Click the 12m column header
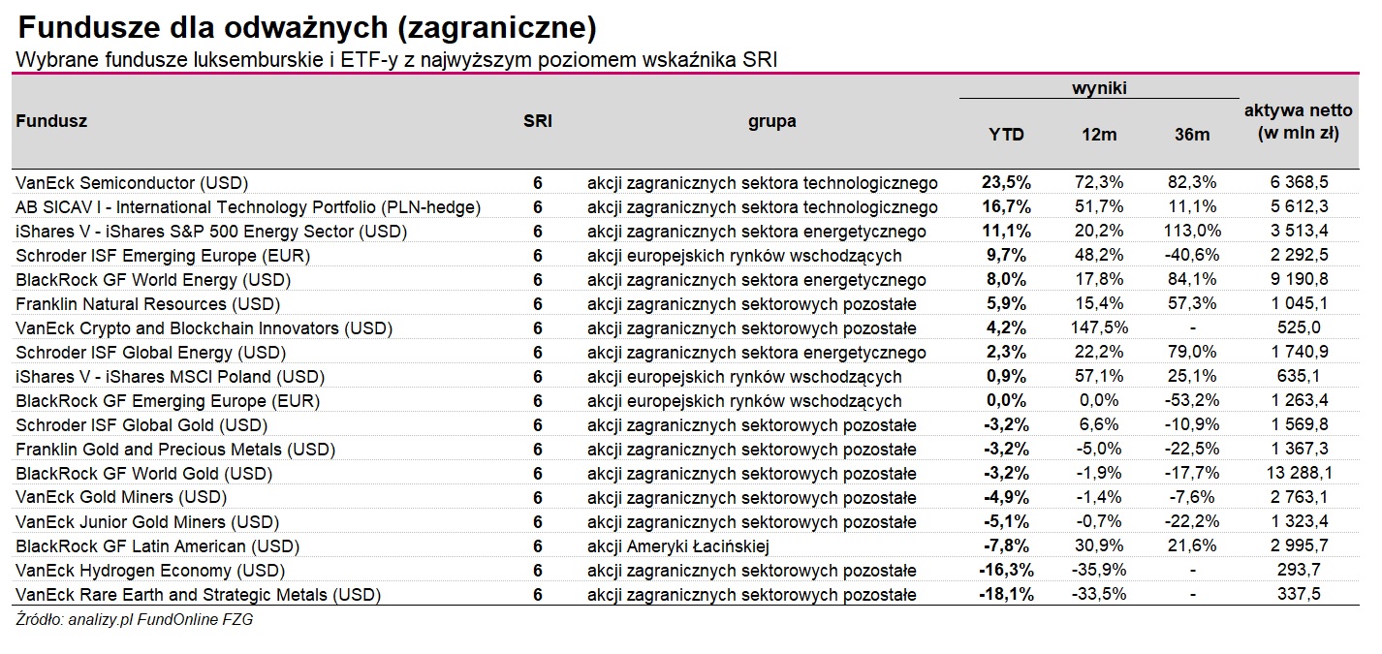 [x=1098, y=135]
